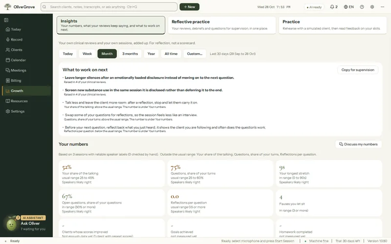Screen dimensions: 391x244
Task: Click Trial: 30 days left status
Action: click(348, 241)
